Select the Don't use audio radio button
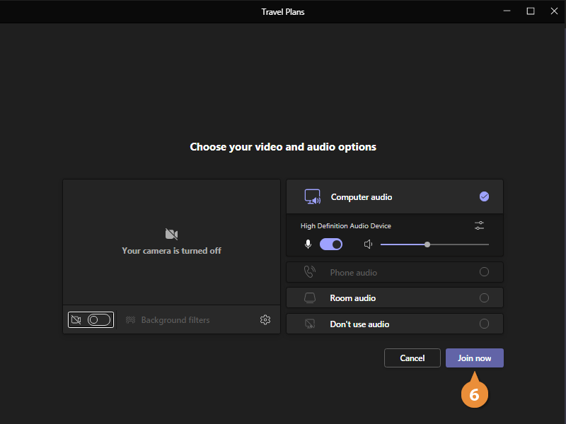566x424 pixels. coord(484,324)
